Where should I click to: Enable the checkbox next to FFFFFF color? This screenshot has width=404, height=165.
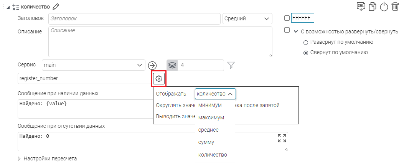pos(287,18)
